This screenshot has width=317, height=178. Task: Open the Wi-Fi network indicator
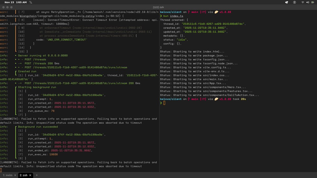pos(303,2)
